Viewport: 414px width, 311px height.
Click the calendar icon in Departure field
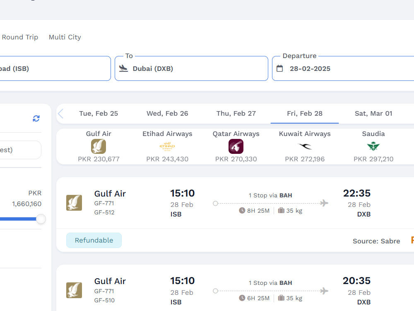pyautogui.click(x=279, y=68)
